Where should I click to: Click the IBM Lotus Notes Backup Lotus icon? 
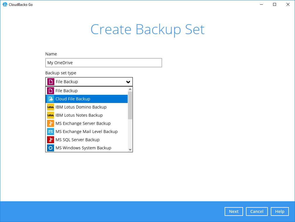pyautogui.click(x=51, y=115)
